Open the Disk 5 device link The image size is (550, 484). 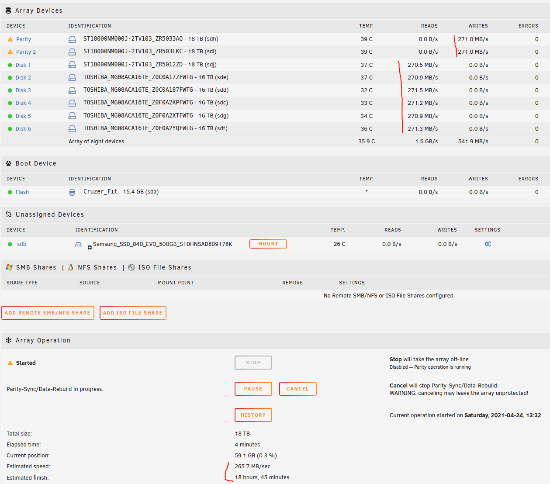click(x=23, y=116)
